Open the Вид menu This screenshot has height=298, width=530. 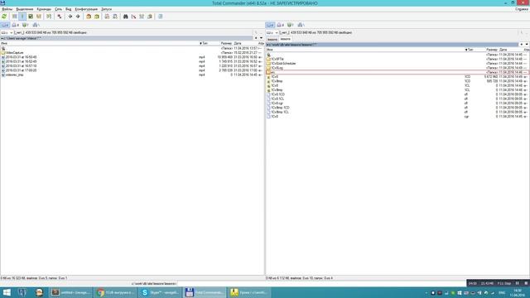point(68,9)
